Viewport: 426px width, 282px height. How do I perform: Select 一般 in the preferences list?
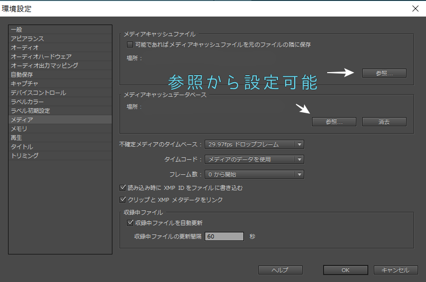pyautogui.click(x=17, y=30)
